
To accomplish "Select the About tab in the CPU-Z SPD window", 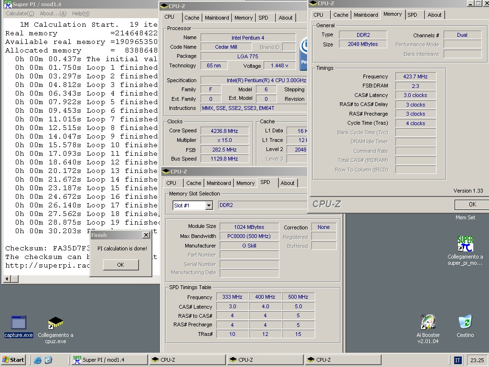I will point(287,183).
